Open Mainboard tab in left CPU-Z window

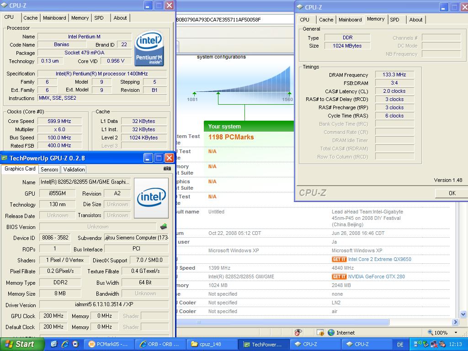[54, 18]
